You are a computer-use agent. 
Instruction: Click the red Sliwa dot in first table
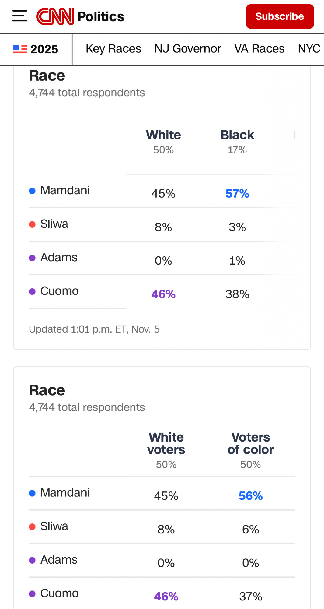coord(32,224)
